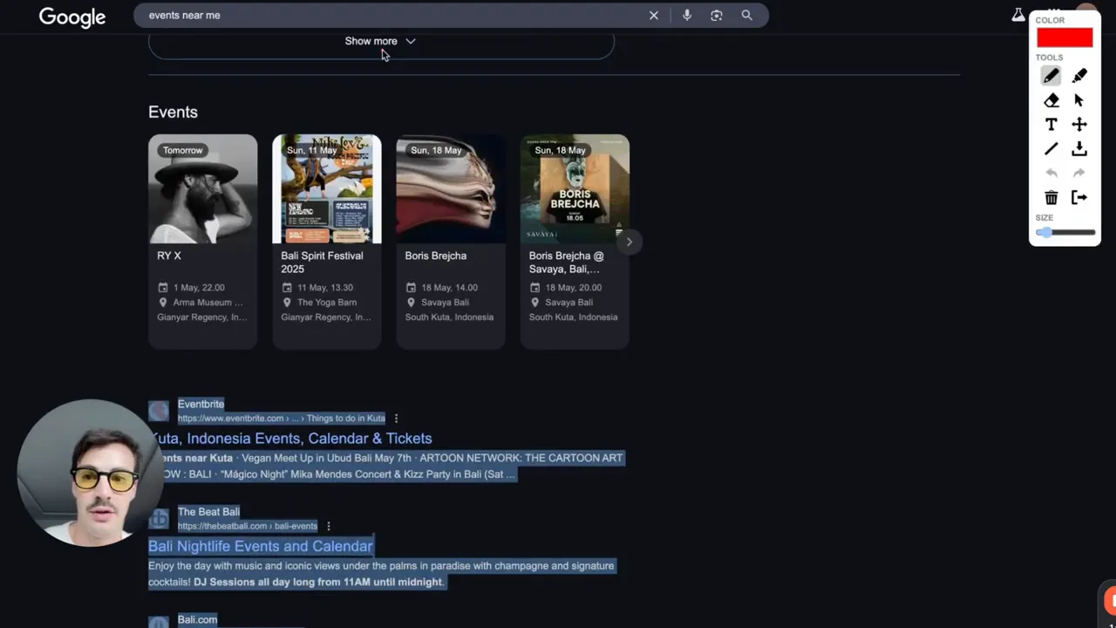Viewport: 1116px width, 628px height.
Task: Submit search with the magnifier icon
Action: pyautogui.click(x=747, y=15)
